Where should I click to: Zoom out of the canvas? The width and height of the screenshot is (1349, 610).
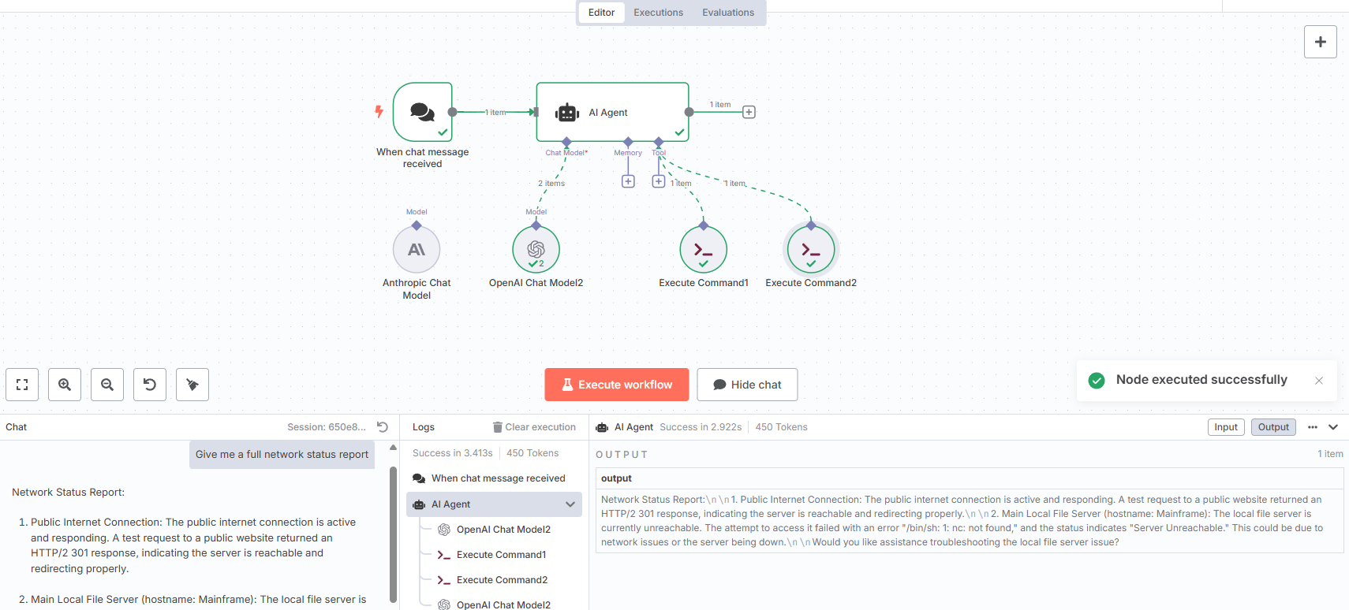coord(107,385)
